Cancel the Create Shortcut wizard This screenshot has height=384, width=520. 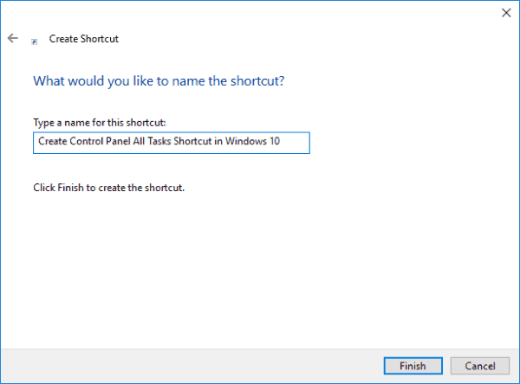click(480, 366)
